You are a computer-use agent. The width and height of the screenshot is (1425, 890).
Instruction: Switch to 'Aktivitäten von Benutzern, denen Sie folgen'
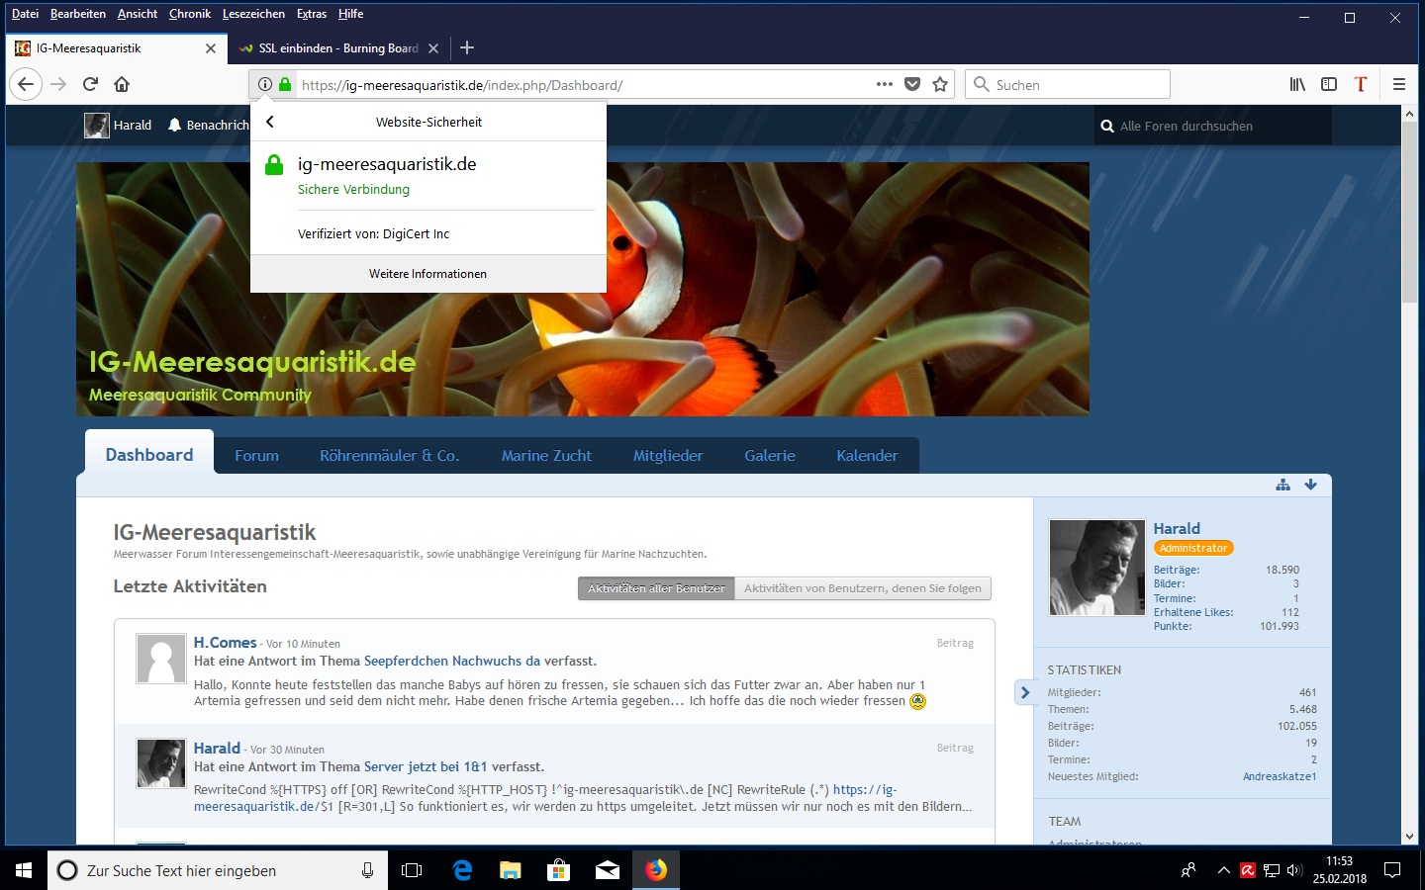coord(862,588)
